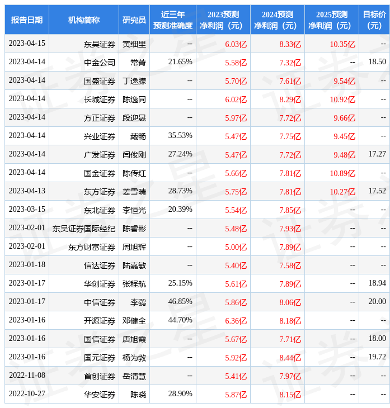390x408 pixels.
Task: Click researcher name 李恒光
Action: click(134, 210)
